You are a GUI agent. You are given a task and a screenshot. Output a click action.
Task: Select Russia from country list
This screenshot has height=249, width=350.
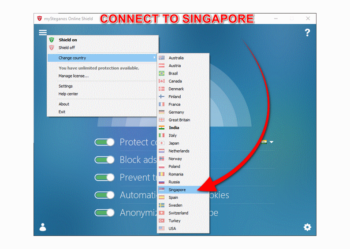(x=183, y=182)
